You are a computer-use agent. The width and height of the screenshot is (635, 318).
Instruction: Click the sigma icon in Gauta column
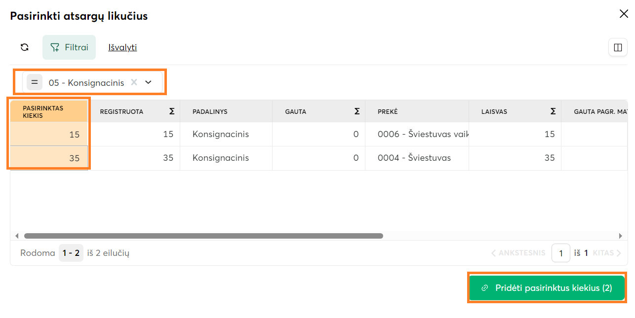(x=357, y=111)
